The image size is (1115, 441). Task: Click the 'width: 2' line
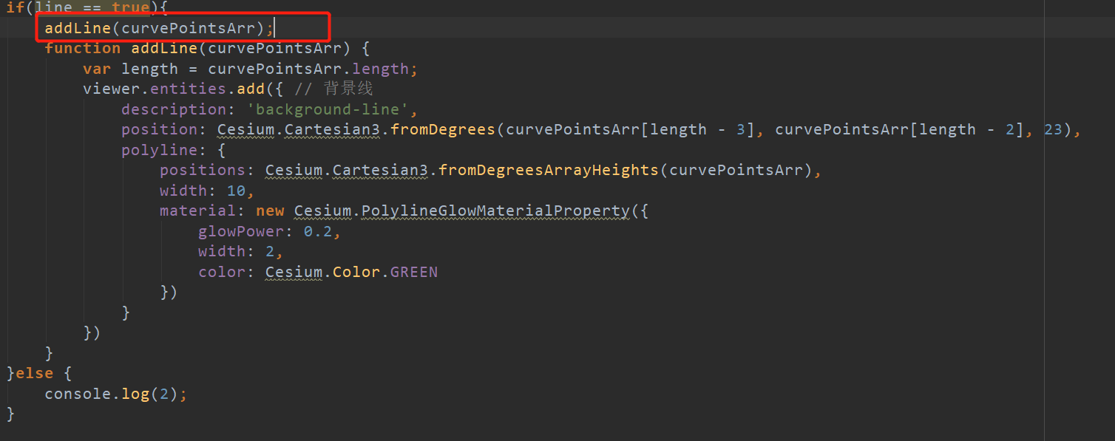pos(241,251)
